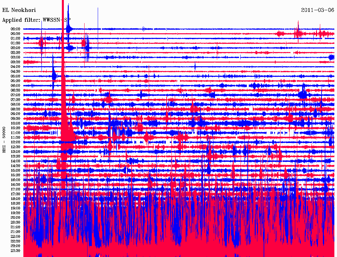Select the 05:30 time label

[15, 81]
